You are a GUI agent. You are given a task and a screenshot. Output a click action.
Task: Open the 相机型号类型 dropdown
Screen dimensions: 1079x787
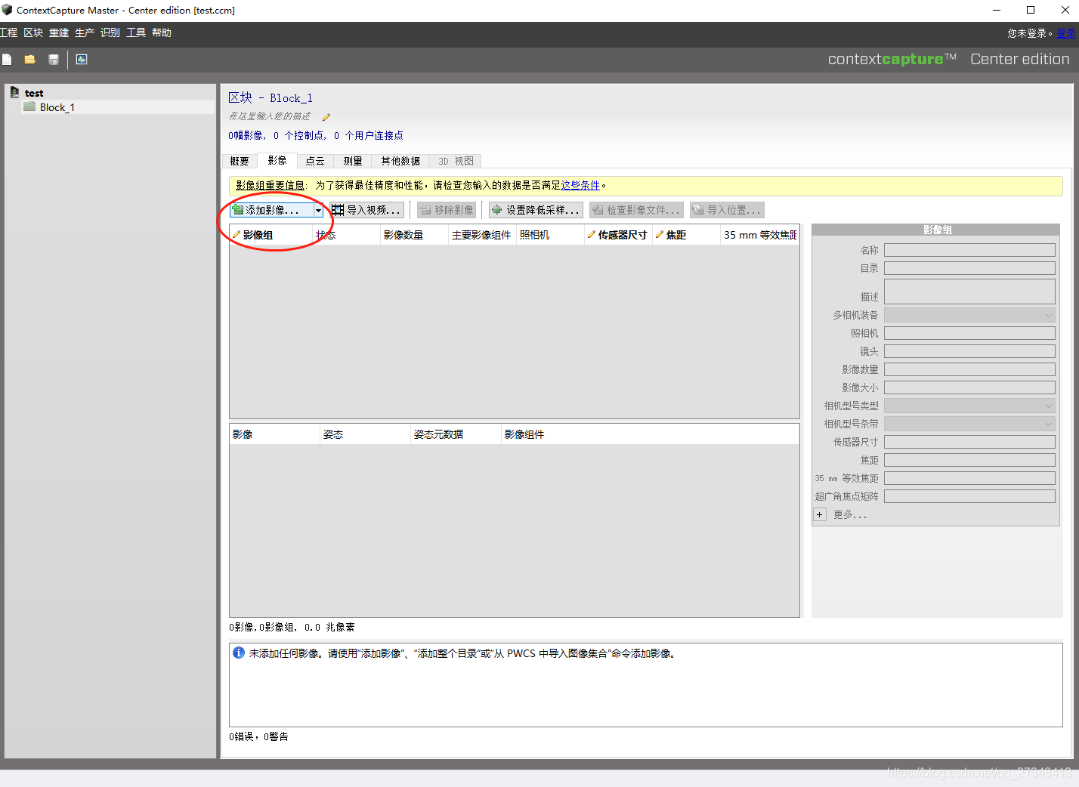point(969,406)
